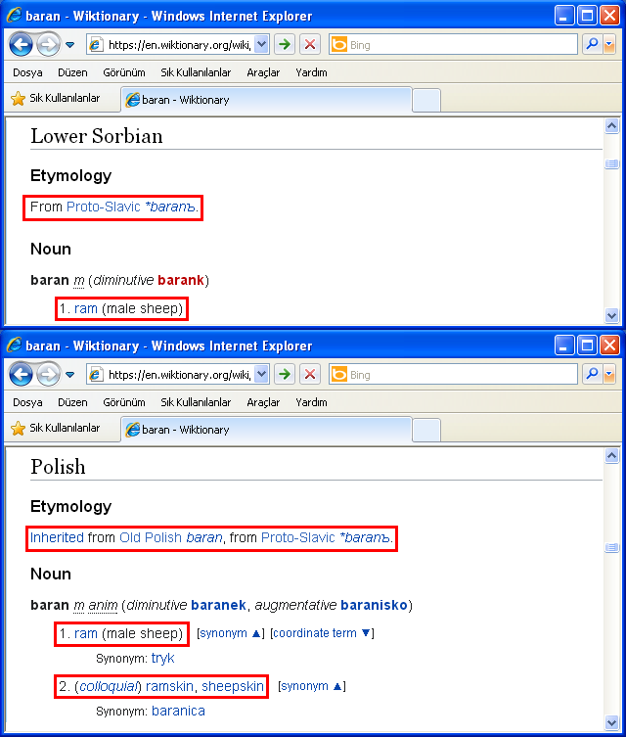Image resolution: width=626 pixels, height=737 pixels.
Task: Go back in the Polish window
Action: [22, 375]
